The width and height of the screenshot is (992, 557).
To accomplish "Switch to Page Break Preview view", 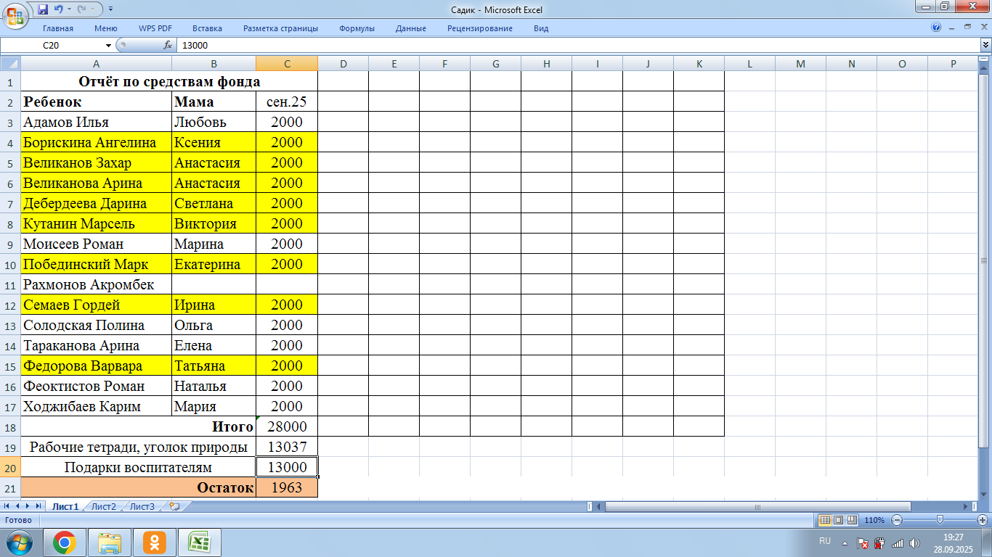I will 851,520.
